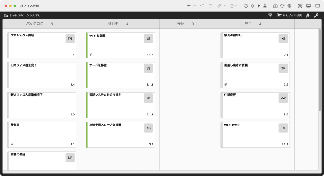
Task: Select the プロジェクト開始 card
Action: [42, 45]
